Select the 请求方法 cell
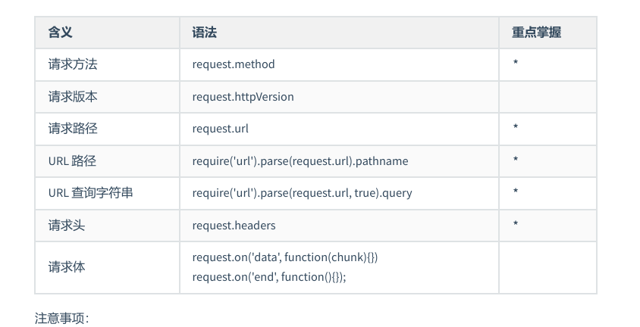This screenshot has width=640, height=327. point(73,64)
